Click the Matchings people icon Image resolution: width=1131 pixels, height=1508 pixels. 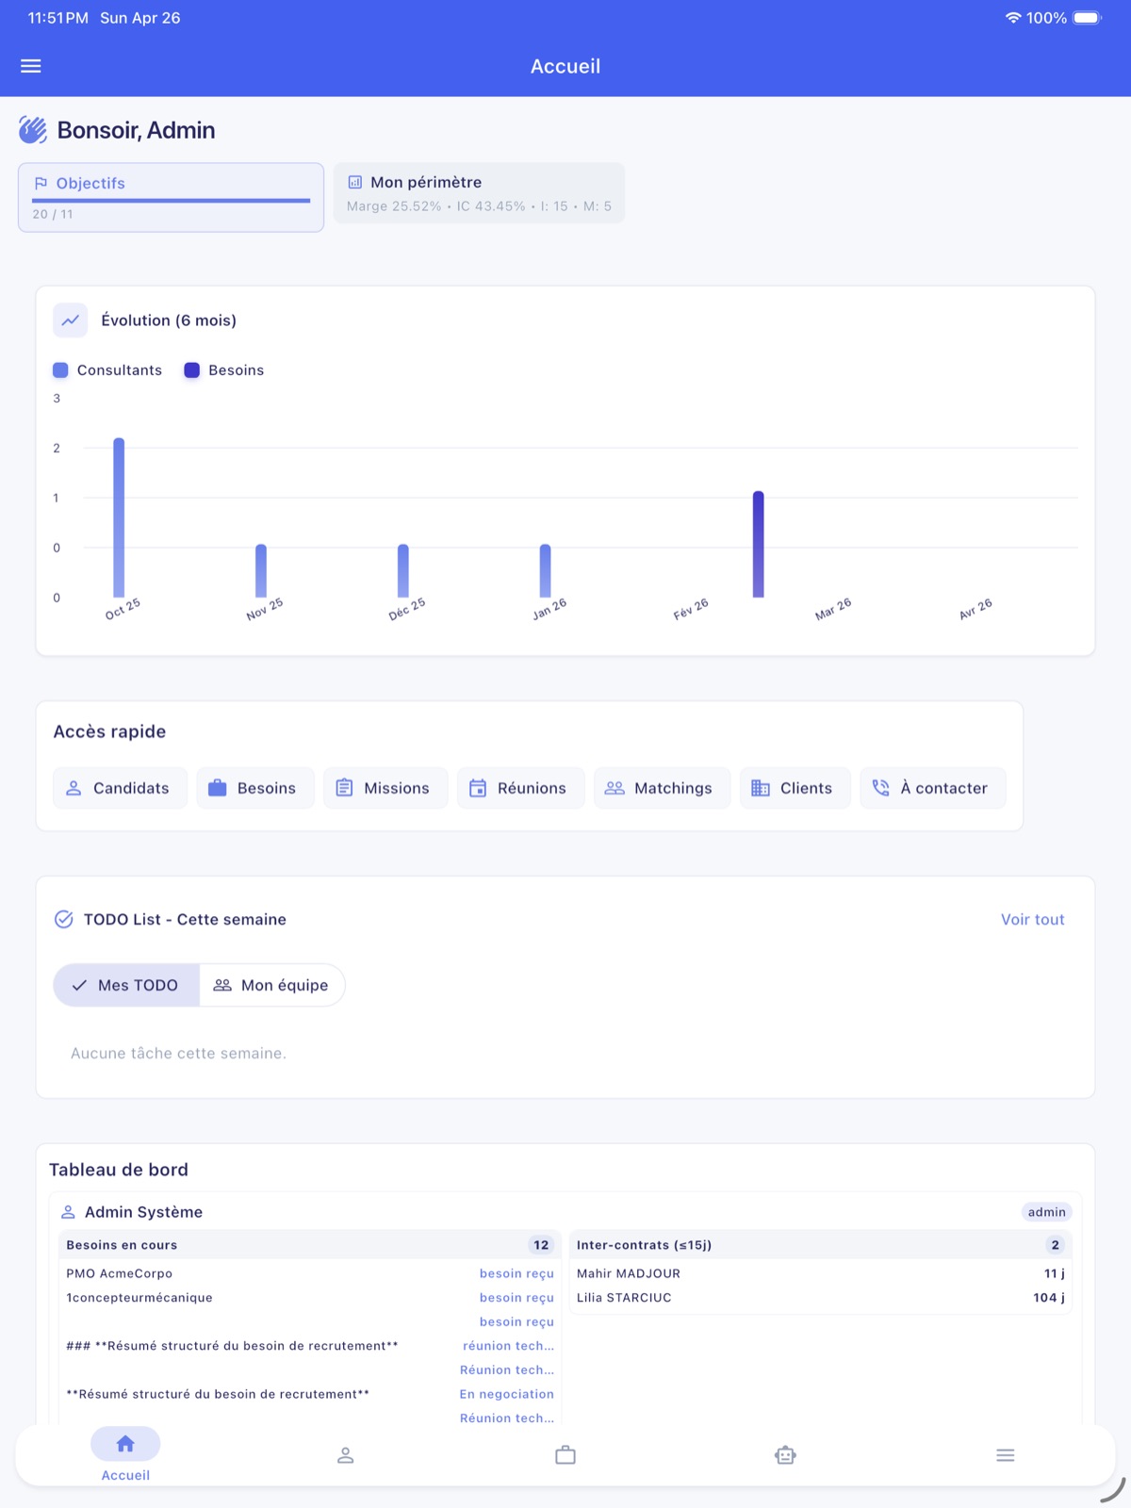pyautogui.click(x=615, y=788)
